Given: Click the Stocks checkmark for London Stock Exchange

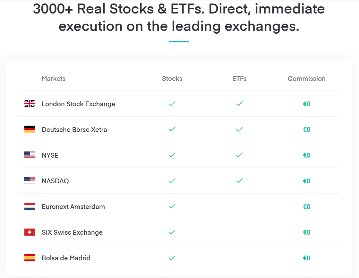Looking at the screenshot, I should point(172,104).
